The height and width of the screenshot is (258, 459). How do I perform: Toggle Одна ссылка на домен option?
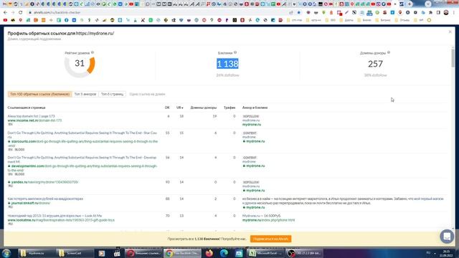point(147,94)
